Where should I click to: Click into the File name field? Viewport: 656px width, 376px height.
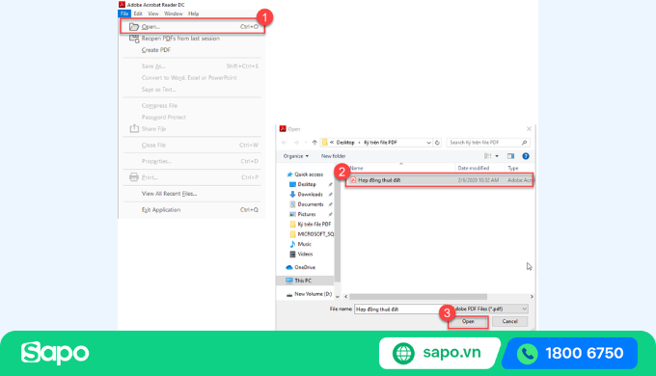[400, 309]
